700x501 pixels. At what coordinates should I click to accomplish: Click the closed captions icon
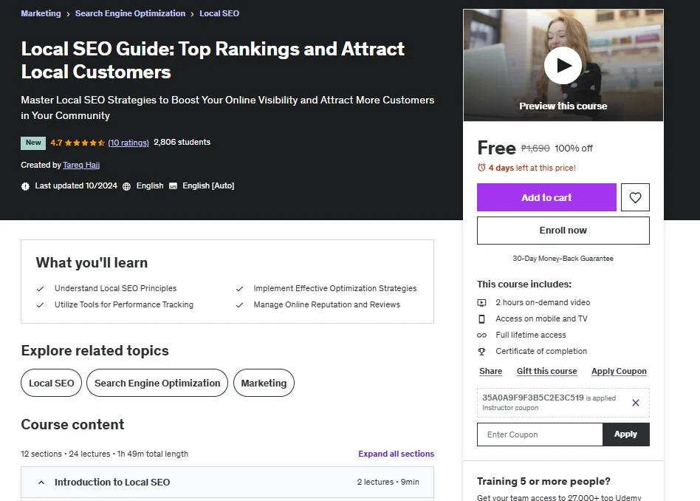point(174,186)
